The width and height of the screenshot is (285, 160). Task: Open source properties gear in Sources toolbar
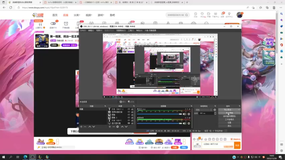pos(118,127)
